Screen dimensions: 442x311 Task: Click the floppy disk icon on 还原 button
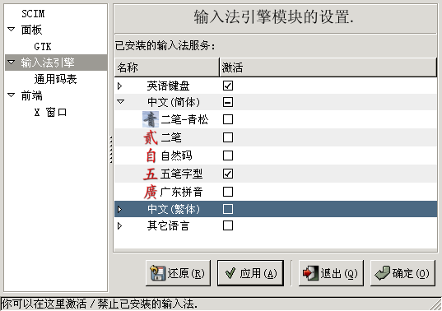(157, 273)
